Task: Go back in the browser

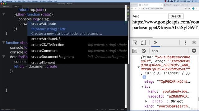Action: click(132, 9)
